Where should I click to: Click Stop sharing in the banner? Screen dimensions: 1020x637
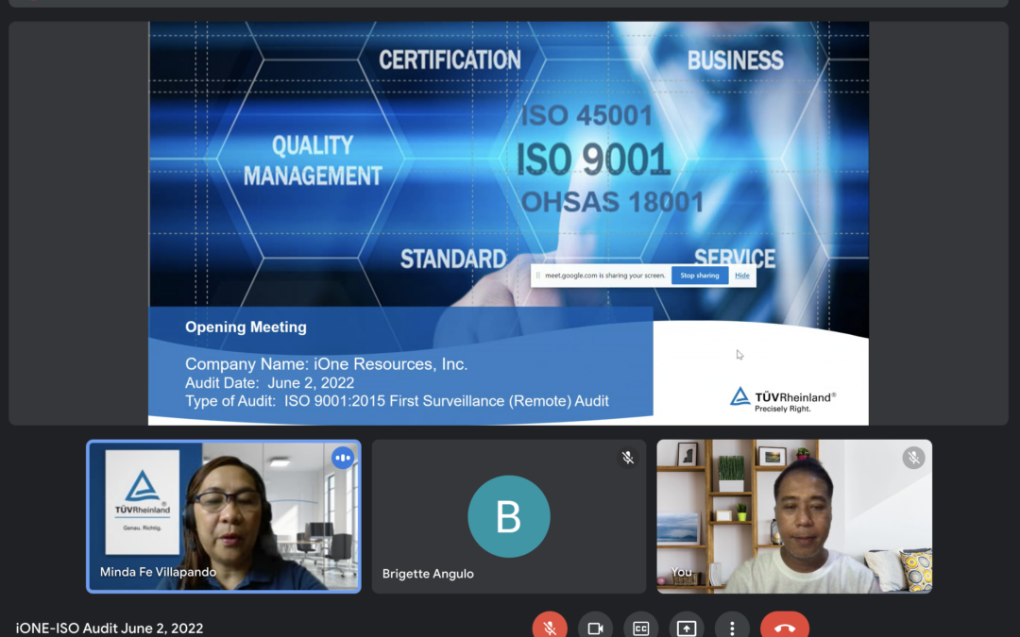(x=699, y=276)
